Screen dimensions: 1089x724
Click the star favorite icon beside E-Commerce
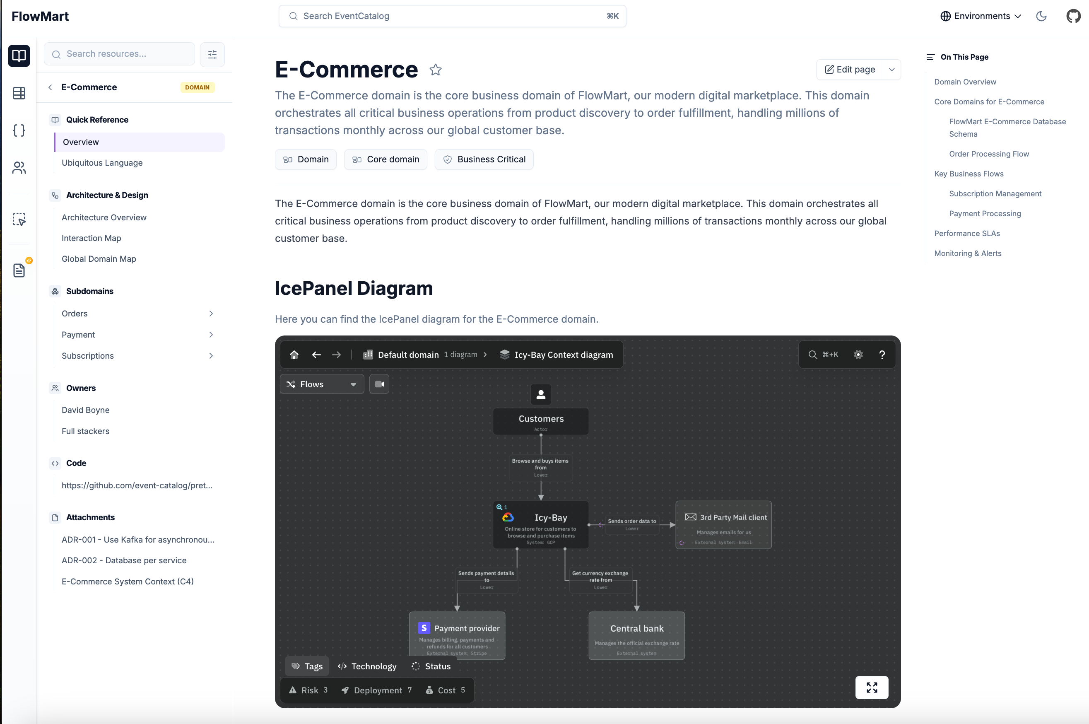(x=435, y=70)
